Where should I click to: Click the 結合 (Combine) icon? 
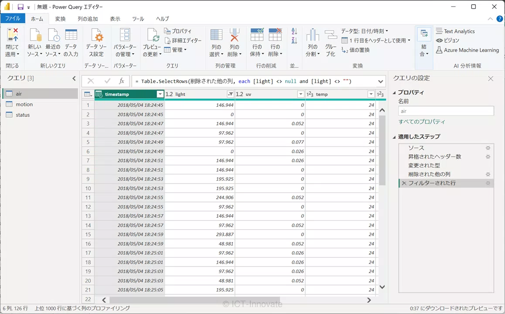(x=424, y=34)
